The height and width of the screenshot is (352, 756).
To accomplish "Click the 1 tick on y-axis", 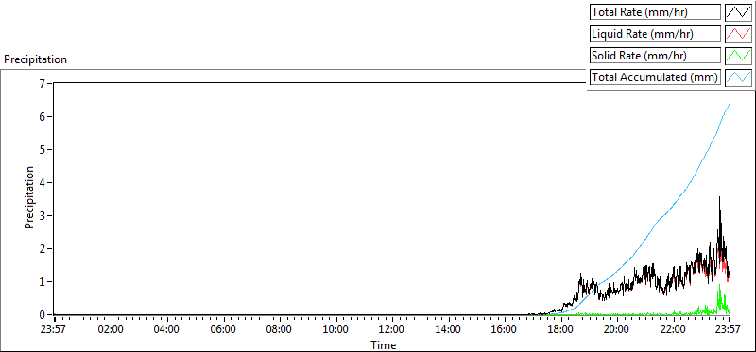I will click(42, 282).
